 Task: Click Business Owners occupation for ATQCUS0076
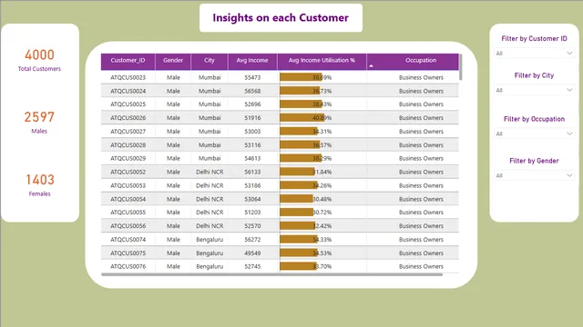pos(421,266)
